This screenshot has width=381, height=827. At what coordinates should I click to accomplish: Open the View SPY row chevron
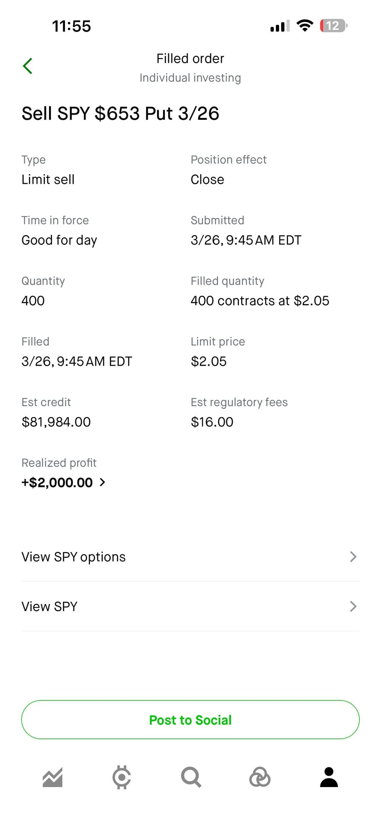[x=353, y=606]
